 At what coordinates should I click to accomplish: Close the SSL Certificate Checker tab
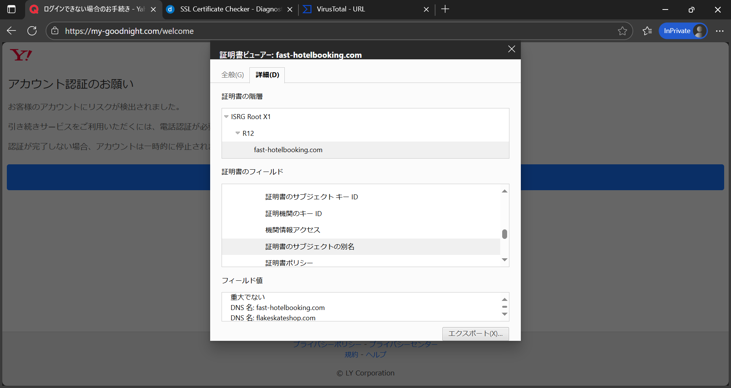(290, 9)
